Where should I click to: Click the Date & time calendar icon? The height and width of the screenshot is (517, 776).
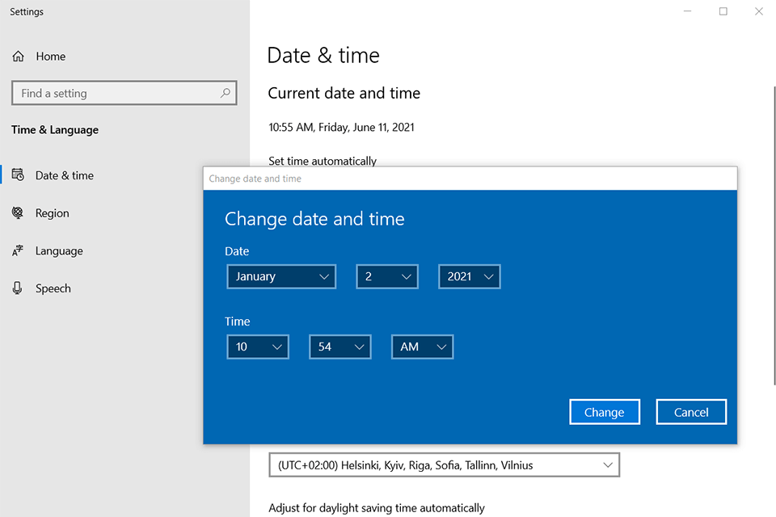coord(18,175)
